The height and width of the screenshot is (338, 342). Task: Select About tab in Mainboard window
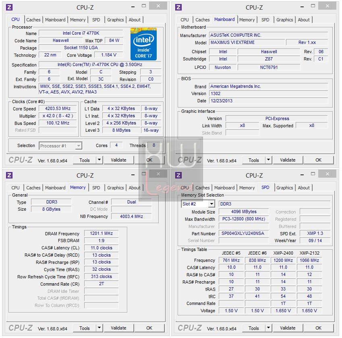click(x=304, y=20)
